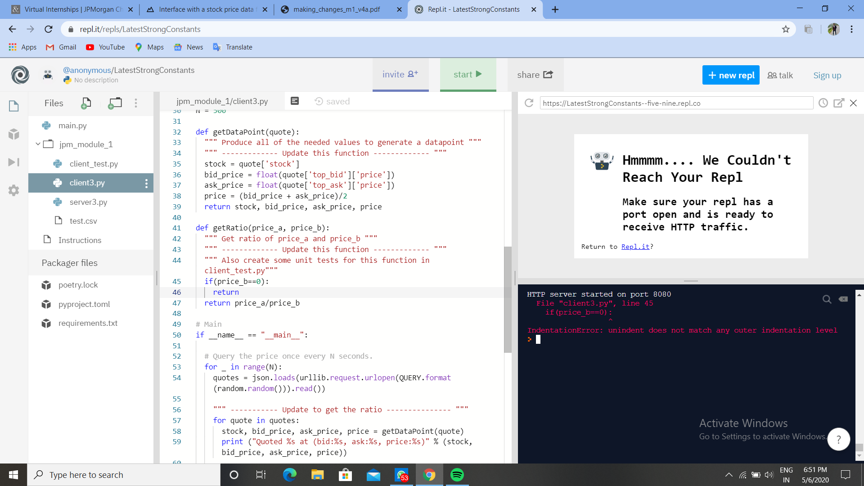Create a new repl
The height and width of the screenshot is (486, 864).
pyautogui.click(x=730, y=75)
